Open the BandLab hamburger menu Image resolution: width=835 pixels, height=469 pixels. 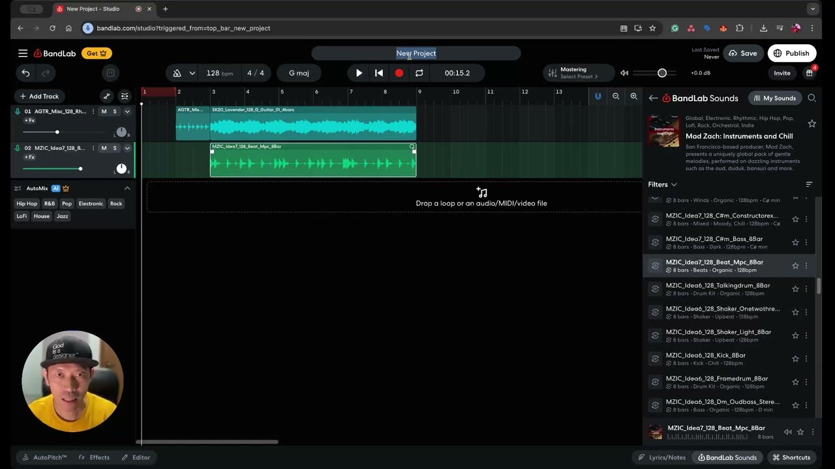click(x=23, y=53)
